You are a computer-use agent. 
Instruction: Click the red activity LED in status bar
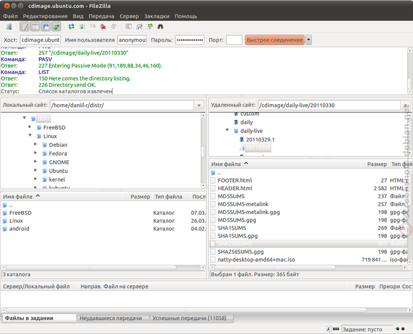click(x=403, y=328)
